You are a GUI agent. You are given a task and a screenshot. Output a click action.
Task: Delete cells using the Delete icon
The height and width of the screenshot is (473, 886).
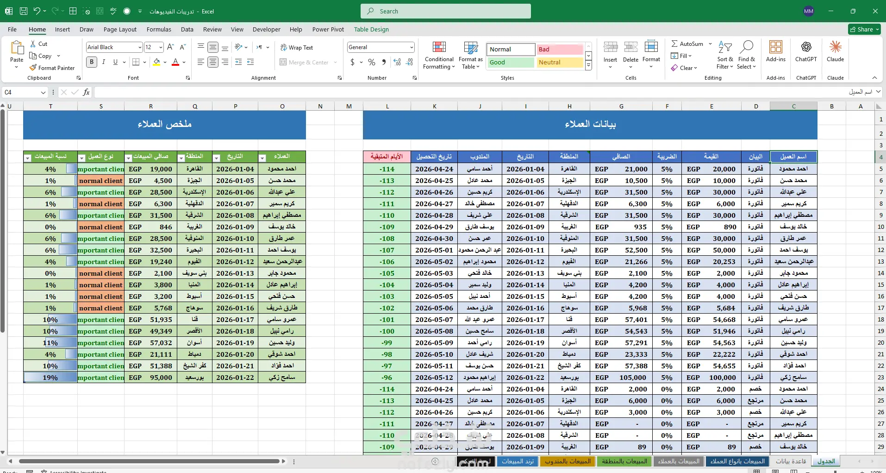pos(630,47)
